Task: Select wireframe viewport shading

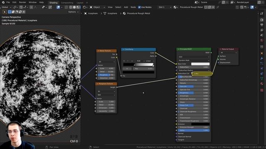Action: click(x=71, y=7)
